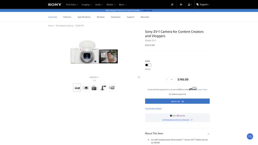Screen dimensions: 258x145
Task: Click the Sony Rewards info icon
Action: (191, 120)
